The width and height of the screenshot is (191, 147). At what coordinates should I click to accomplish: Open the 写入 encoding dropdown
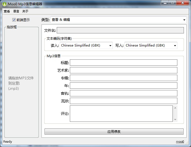tap(151, 45)
